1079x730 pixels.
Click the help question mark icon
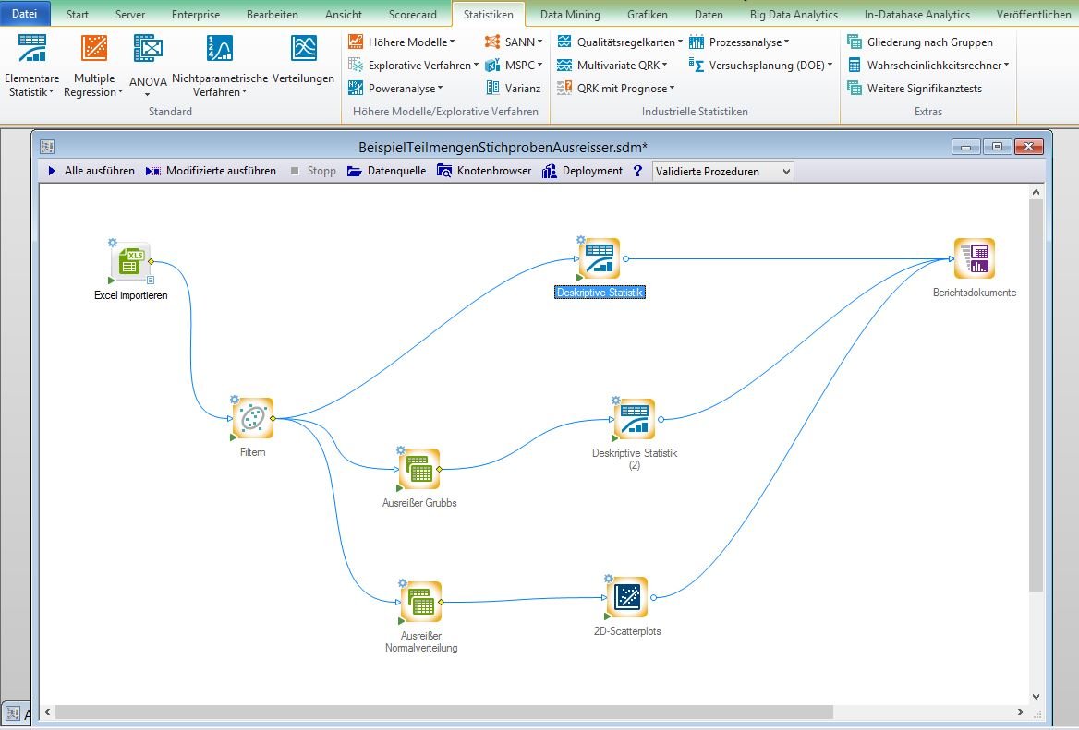[637, 171]
